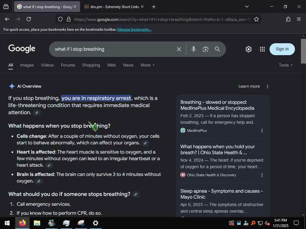
Task: Click source link icon after 'oxygen.' in Brain bullet
Action: (x=39, y=181)
